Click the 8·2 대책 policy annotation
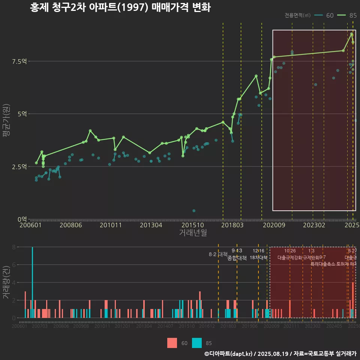360x360 pixels. (x=218, y=254)
